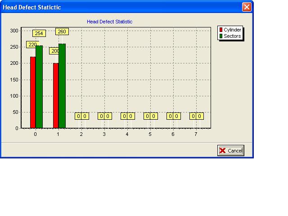Image resolution: width=288 pixels, height=216 pixels.
Task: Click the 260 value label
Action: (x=62, y=31)
